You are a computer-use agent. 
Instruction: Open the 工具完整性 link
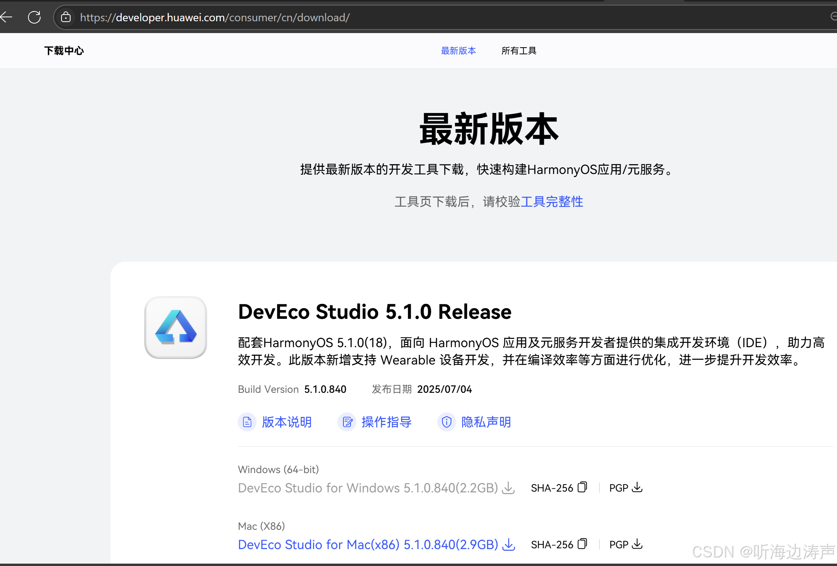point(552,202)
